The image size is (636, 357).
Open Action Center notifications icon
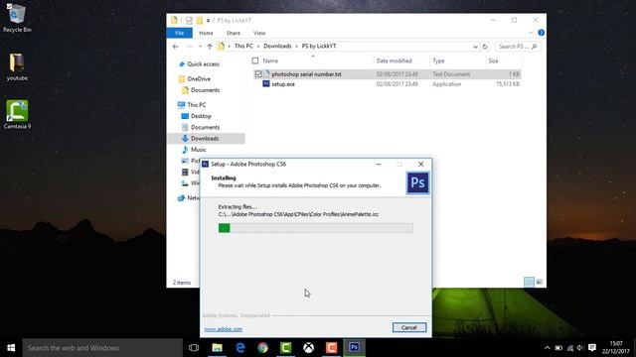click(592, 348)
